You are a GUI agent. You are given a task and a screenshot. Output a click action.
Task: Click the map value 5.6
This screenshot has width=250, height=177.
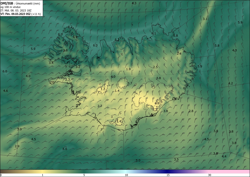click(65, 149)
